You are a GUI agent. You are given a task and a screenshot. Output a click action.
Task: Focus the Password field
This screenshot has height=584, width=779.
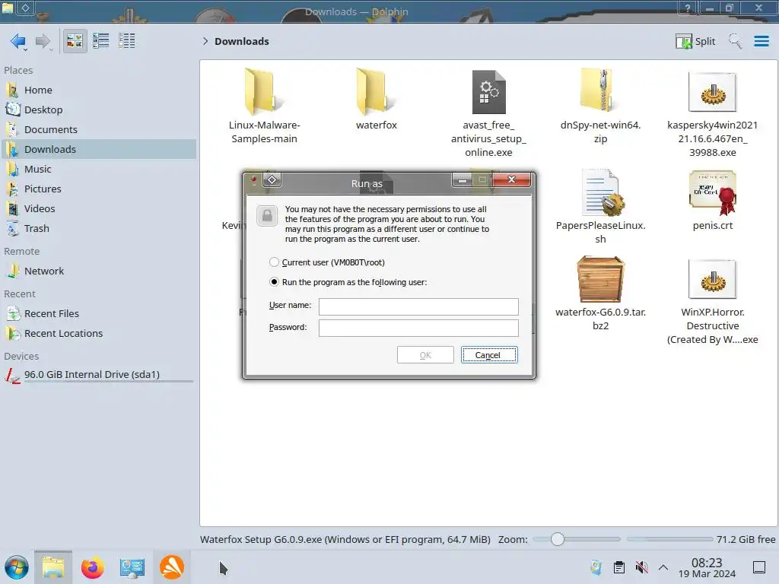tap(418, 328)
